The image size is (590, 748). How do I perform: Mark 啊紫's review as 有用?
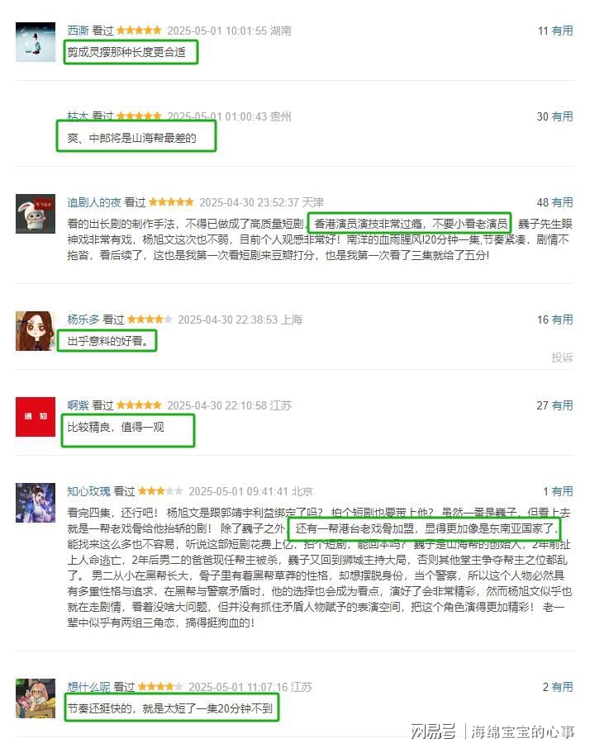coord(562,406)
